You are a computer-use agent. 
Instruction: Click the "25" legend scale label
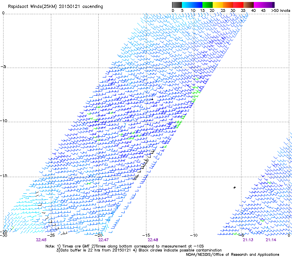[x=223, y=10]
